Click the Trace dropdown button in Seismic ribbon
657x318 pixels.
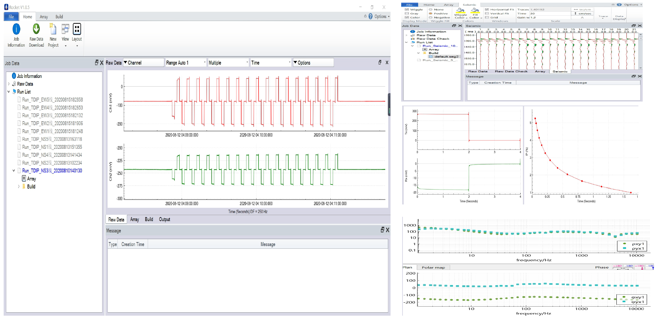(603, 17)
